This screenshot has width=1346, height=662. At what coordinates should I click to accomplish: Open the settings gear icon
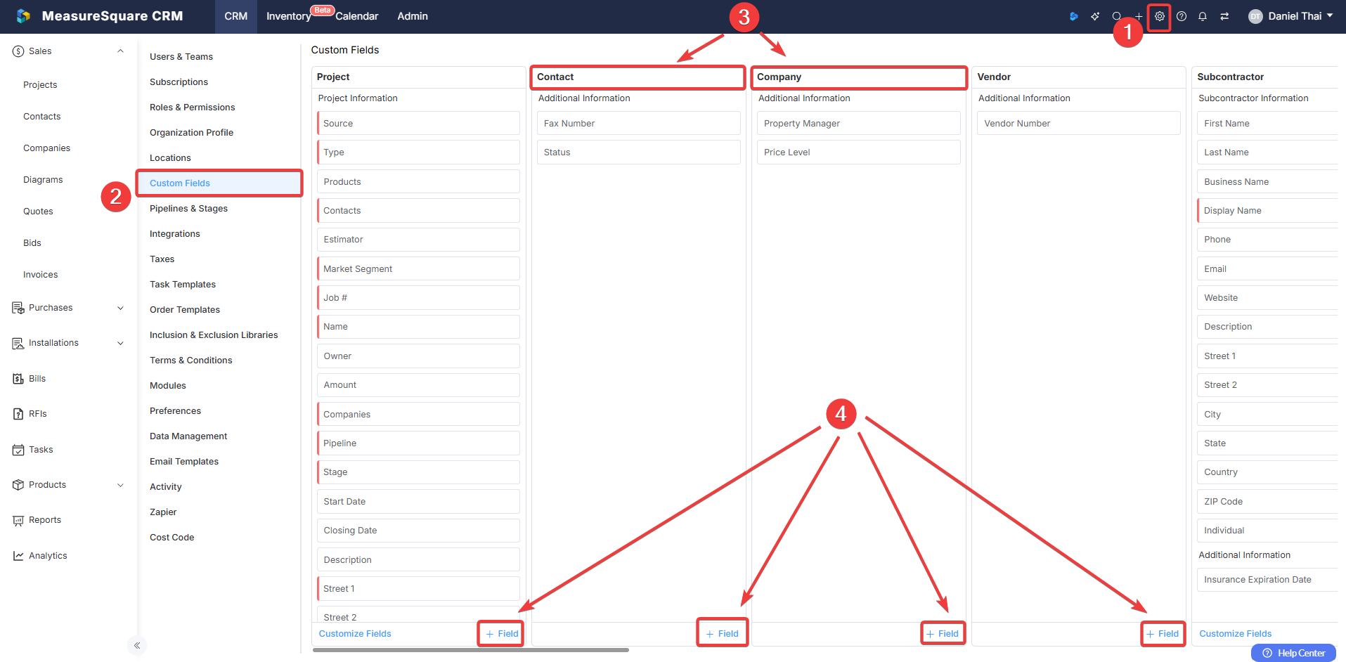point(1160,16)
